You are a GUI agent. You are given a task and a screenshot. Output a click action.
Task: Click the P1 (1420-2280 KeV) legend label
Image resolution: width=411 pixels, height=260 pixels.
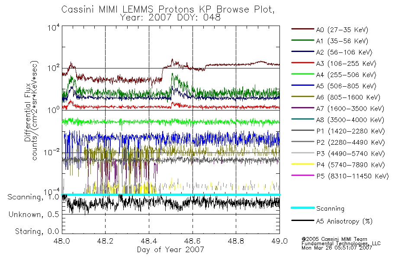pos(350,131)
